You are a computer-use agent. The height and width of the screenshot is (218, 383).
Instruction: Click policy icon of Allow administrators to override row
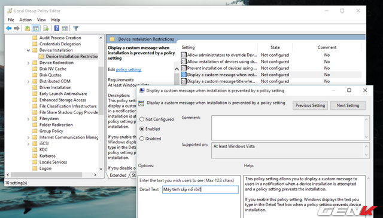pos(184,55)
